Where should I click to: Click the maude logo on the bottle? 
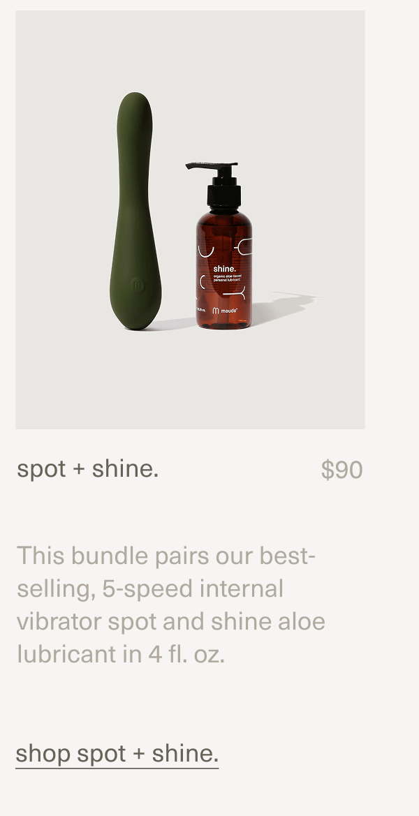click(x=226, y=311)
